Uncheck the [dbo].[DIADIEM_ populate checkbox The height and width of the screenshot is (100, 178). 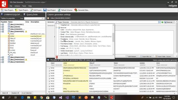[3, 29]
